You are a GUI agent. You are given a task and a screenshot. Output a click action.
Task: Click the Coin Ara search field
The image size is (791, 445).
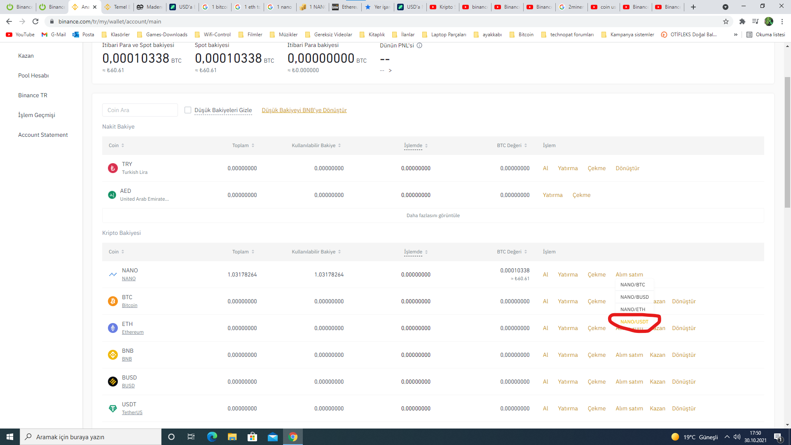click(x=140, y=110)
